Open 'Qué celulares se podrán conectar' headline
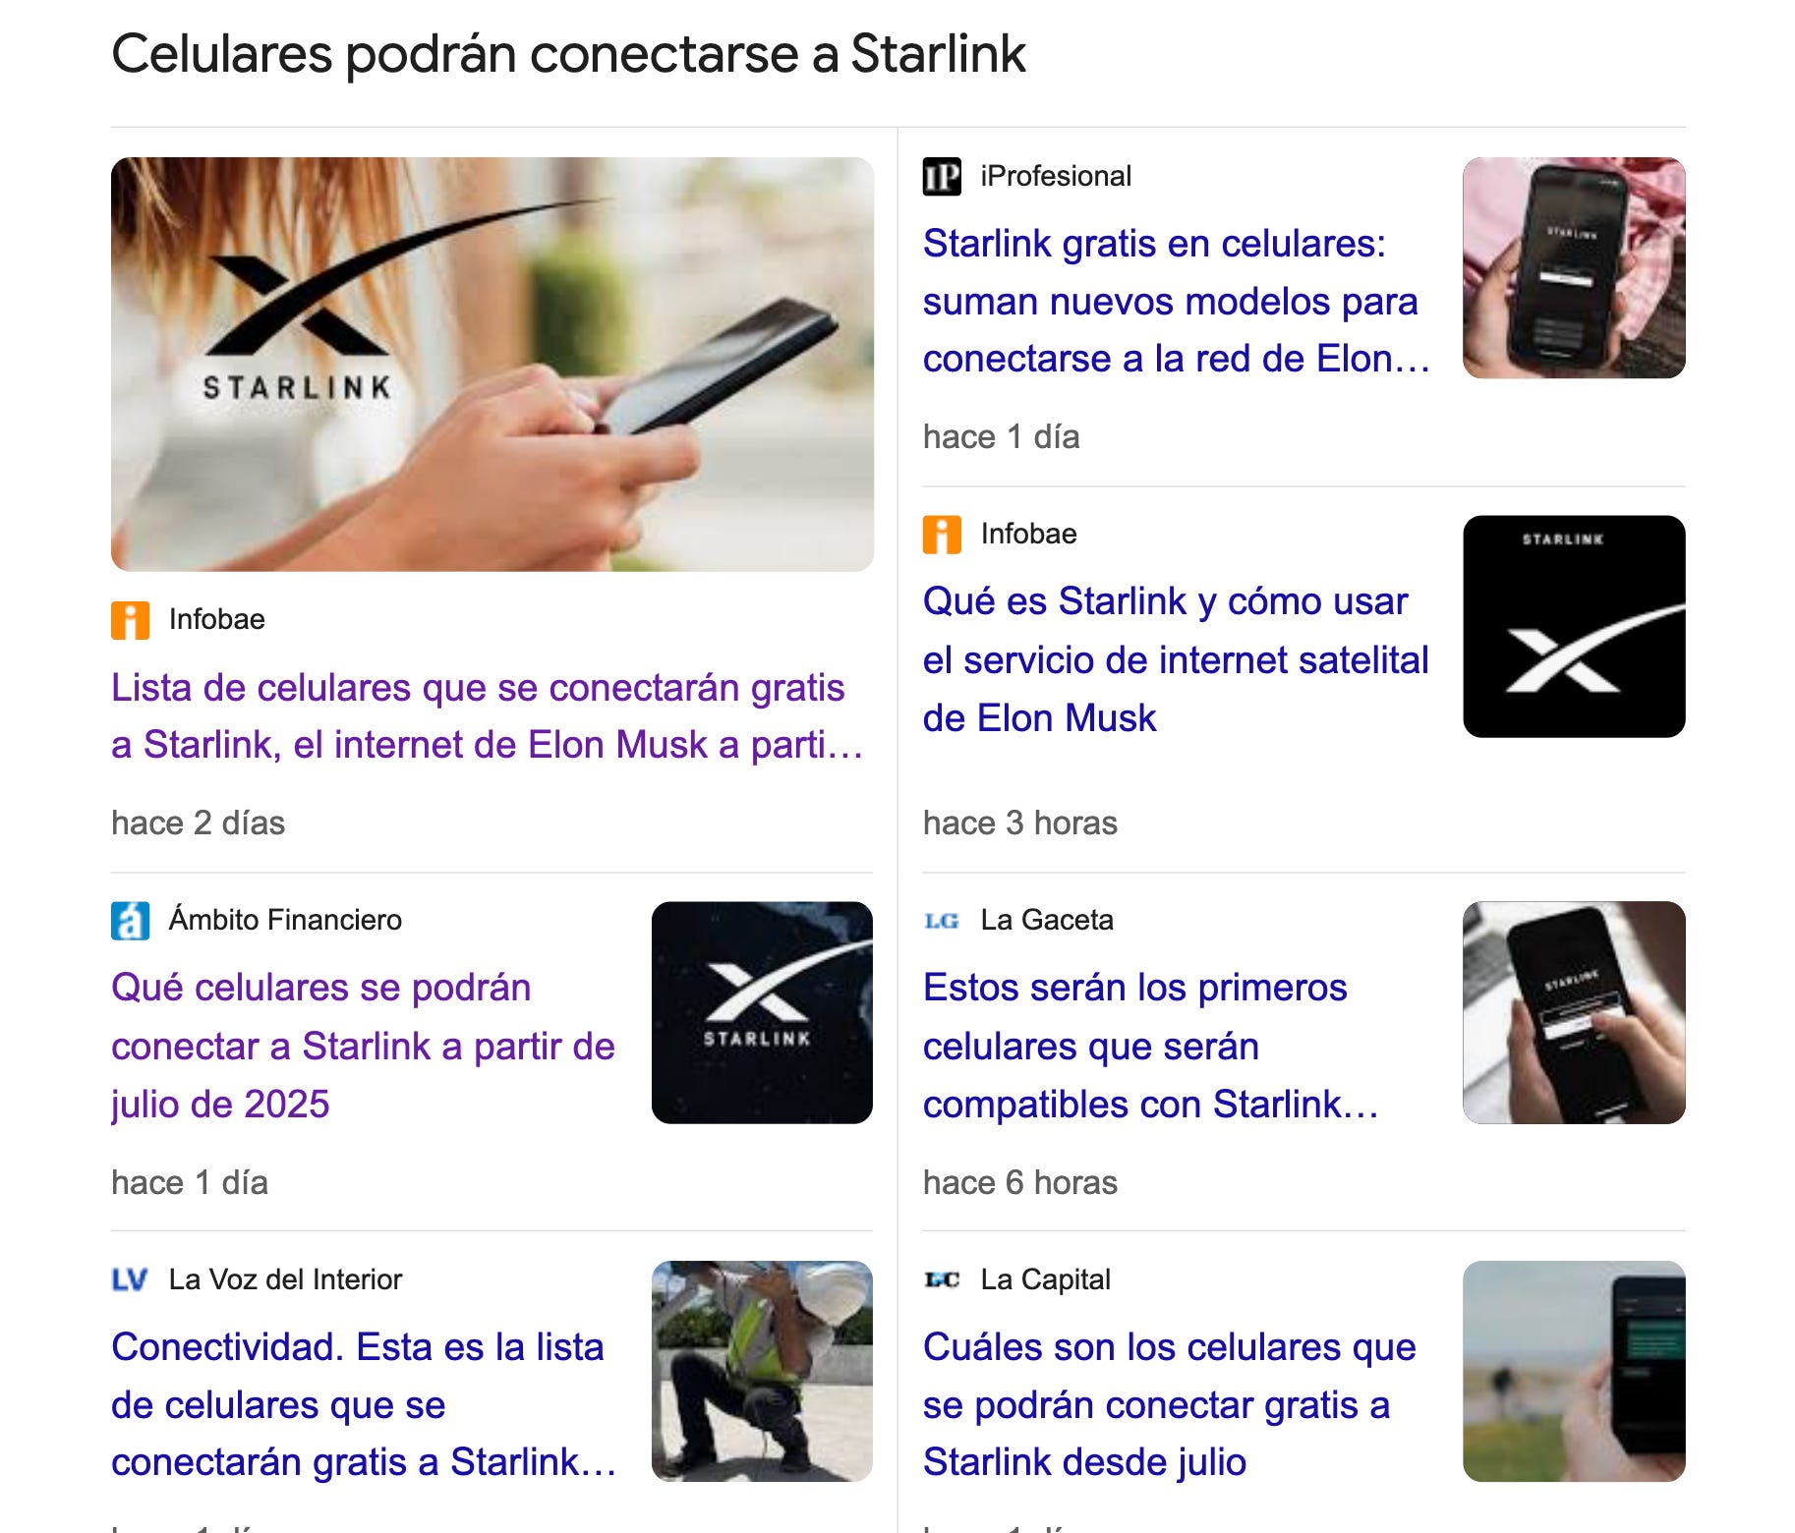Image resolution: width=1795 pixels, height=1533 pixels. 363,1047
